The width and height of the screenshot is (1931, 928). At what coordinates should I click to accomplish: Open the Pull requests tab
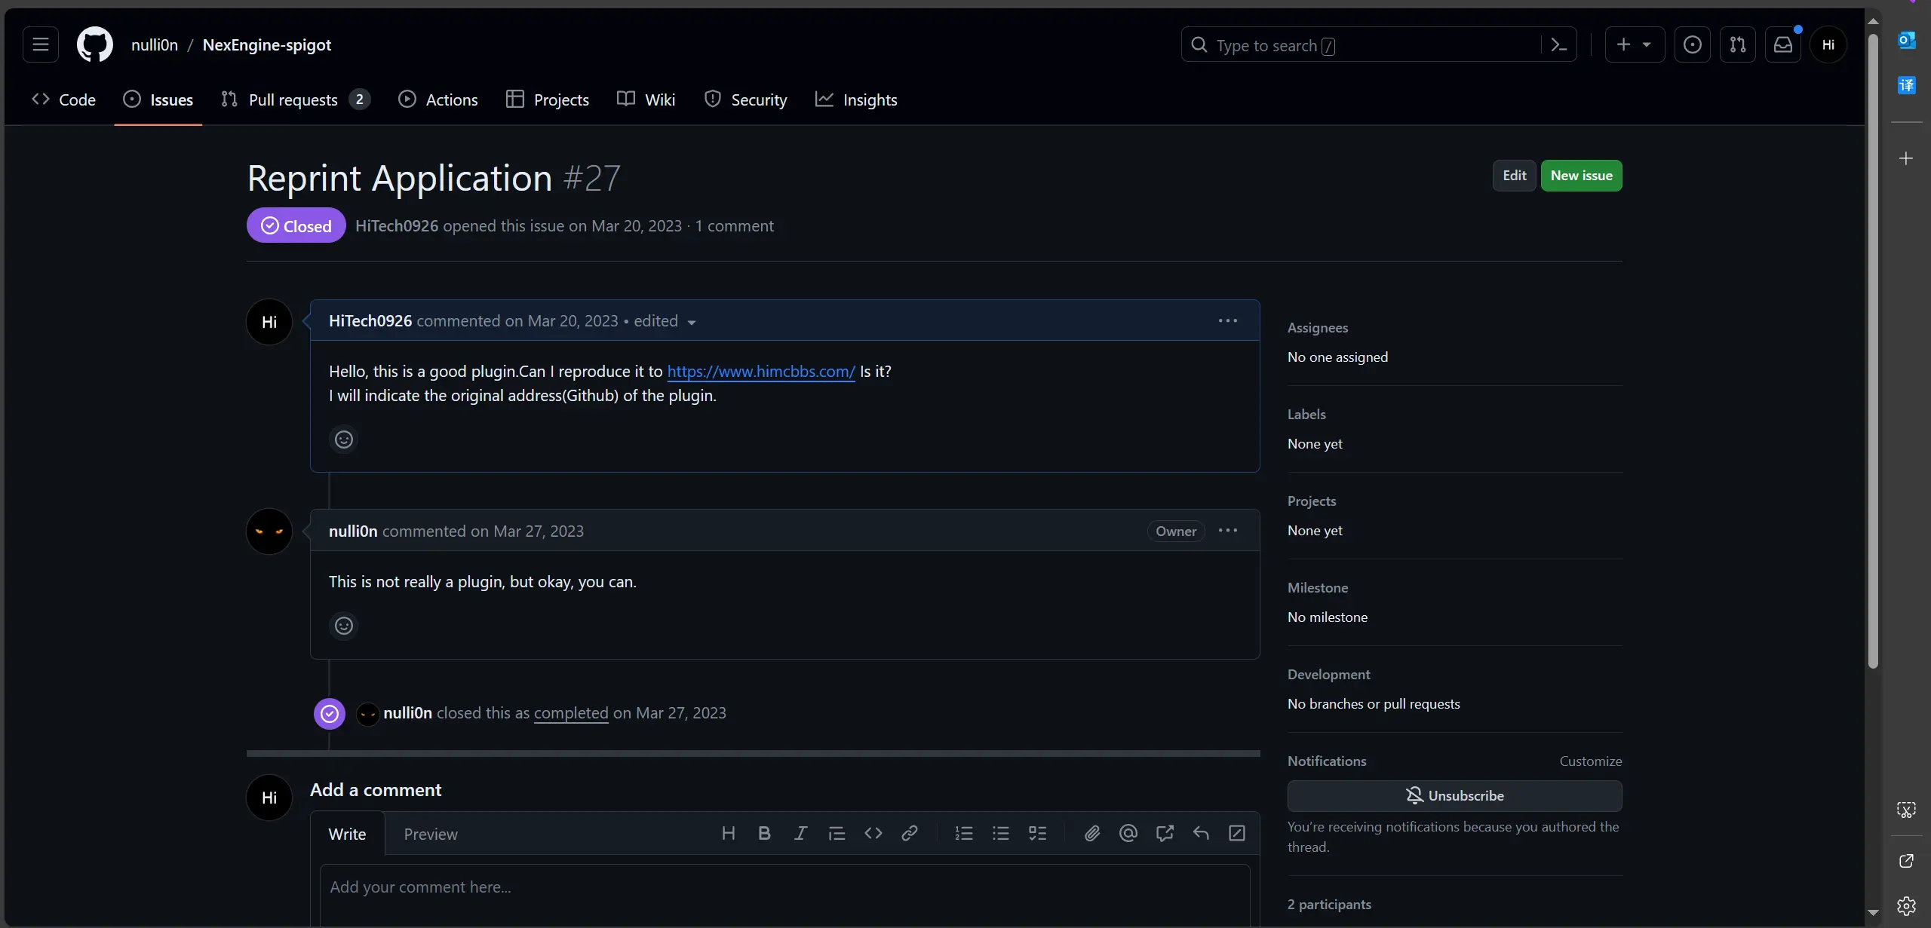294,100
